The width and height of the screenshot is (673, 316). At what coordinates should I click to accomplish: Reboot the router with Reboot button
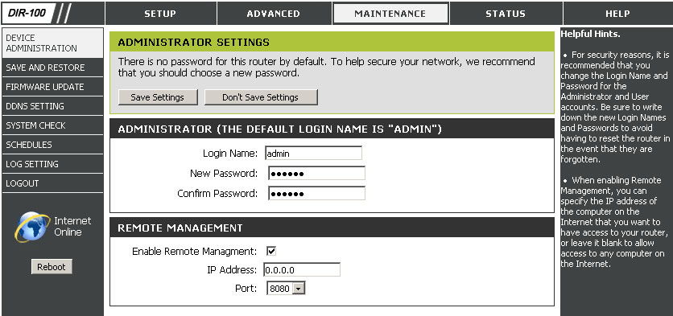(52, 267)
